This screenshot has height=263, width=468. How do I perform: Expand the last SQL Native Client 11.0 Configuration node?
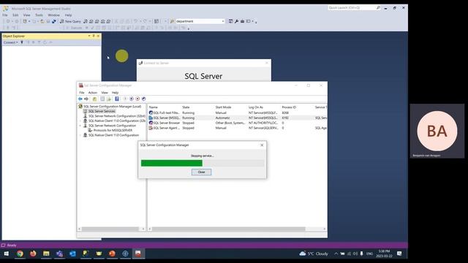pyautogui.click(x=80, y=135)
